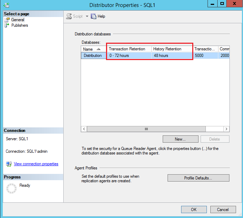The width and height of the screenshot is (243, 218).
Task: Click the Delete button
Action: click(x=215, y=139)
